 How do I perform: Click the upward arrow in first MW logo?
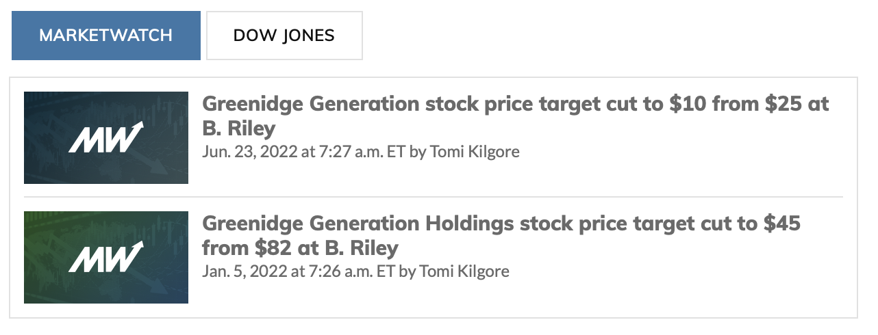(136, 128)
